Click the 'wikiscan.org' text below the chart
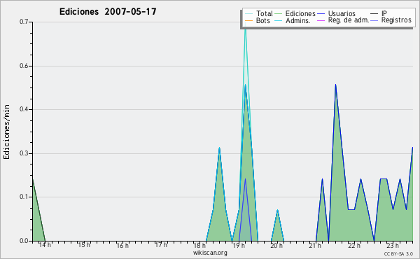Viewport: 420px width, 259px height. pos(210,253)
